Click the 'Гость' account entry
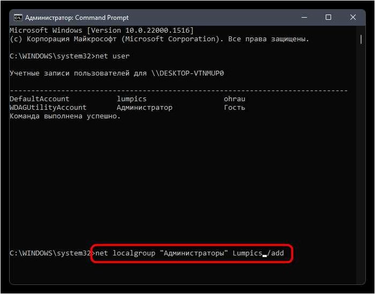The width and height of the screenshot is (375, 294). click(235, 107)
